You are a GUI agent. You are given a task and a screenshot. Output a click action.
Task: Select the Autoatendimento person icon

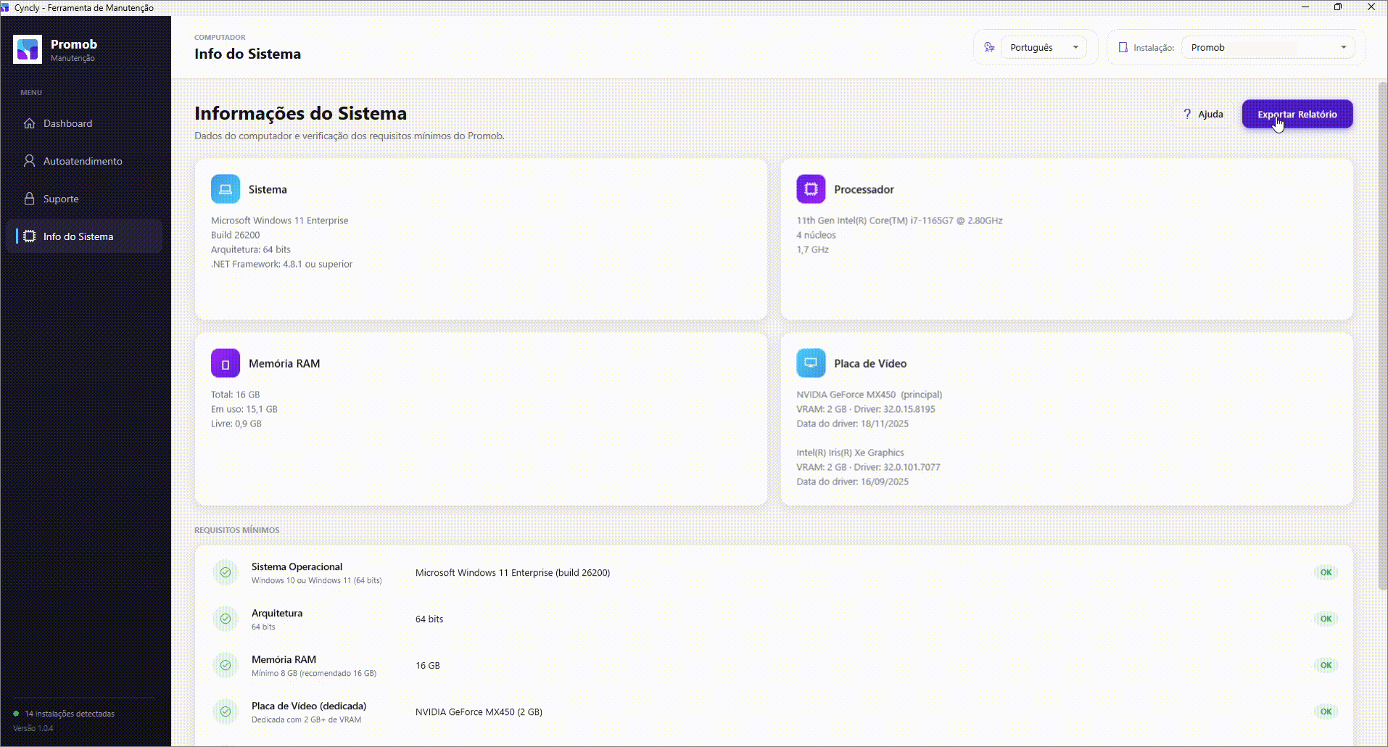coord(29,161)
